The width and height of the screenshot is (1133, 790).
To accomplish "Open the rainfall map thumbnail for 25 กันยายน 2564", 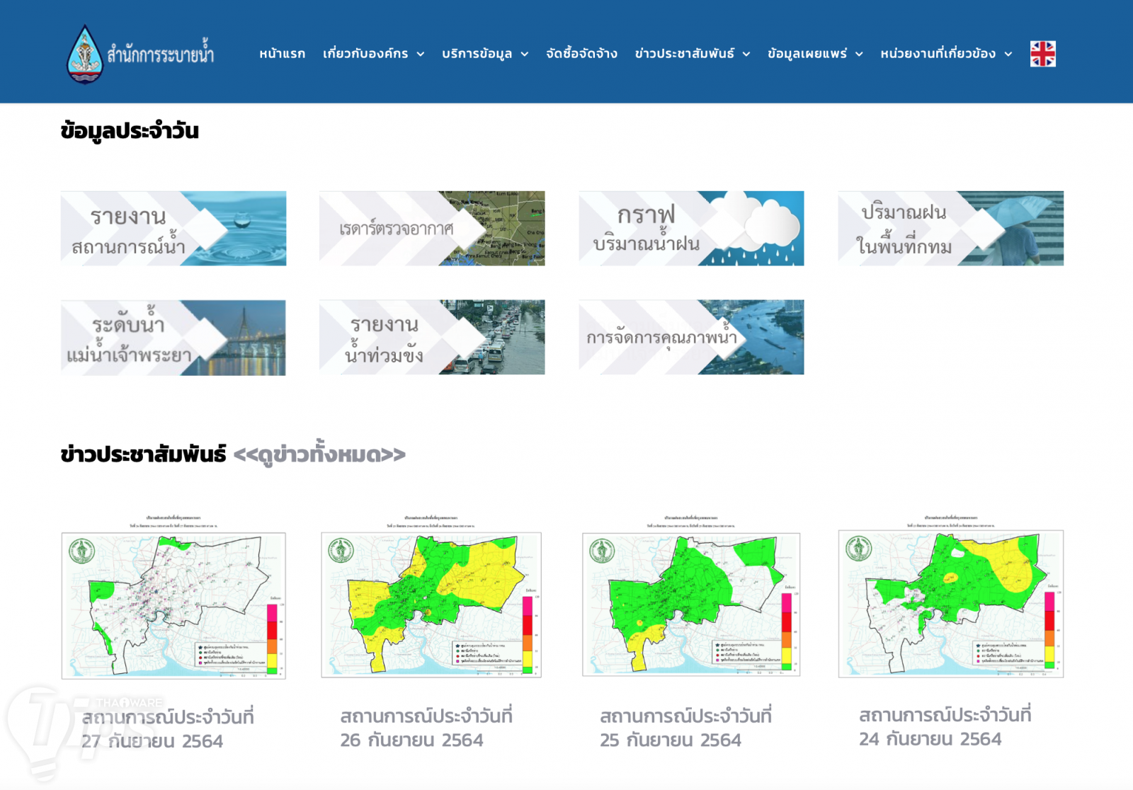I will click(691, 596).
